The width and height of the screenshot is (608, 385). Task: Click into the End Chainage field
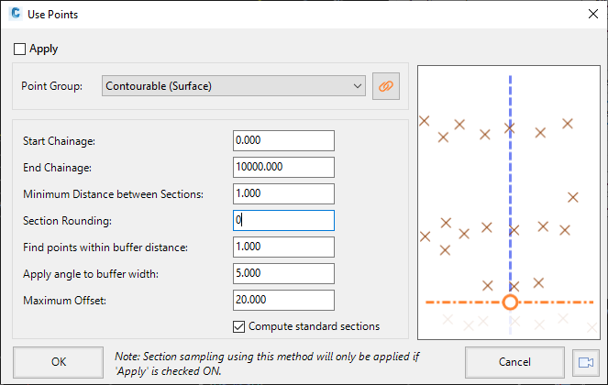click(x=283, y=167)
